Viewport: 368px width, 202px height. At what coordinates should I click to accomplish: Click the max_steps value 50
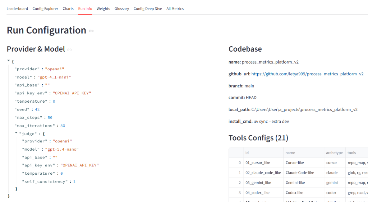50,118
